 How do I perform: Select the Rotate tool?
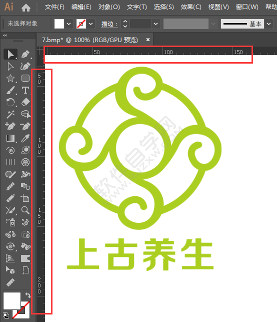pos(10,102)
